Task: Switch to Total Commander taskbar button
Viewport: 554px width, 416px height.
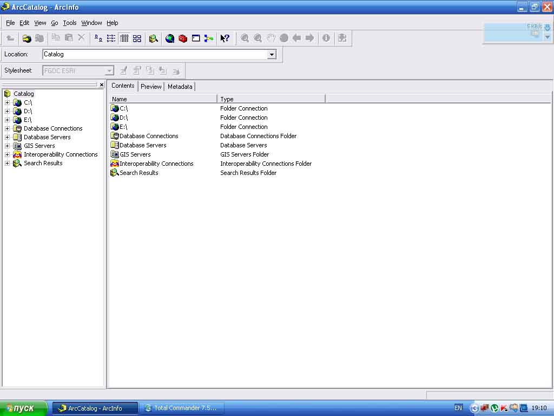Action: coord(181,408)
